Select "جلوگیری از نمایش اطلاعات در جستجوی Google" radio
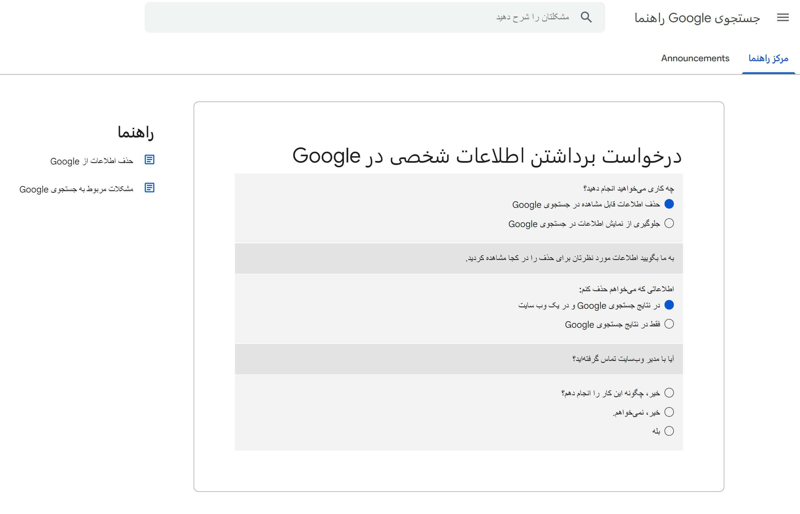Screen dimensions: 800x514 pyautogui.click(x=669, y=223)
